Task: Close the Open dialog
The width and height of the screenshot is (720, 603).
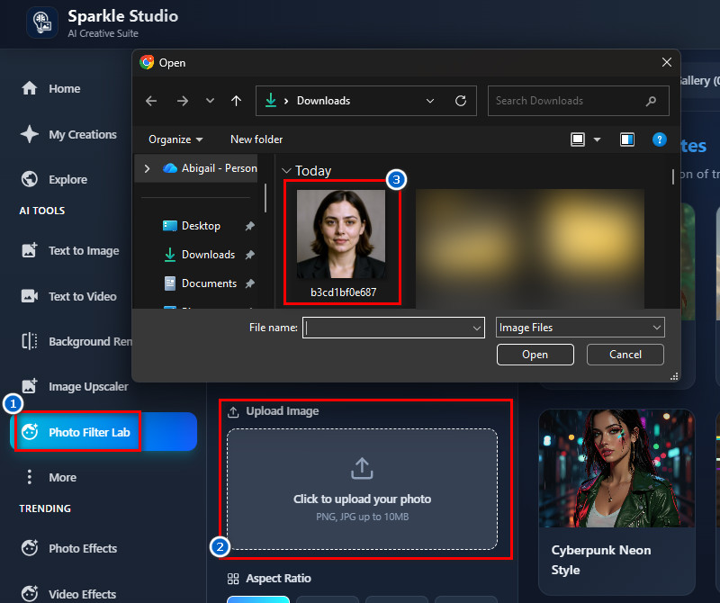Action: (x=667, y=62)
